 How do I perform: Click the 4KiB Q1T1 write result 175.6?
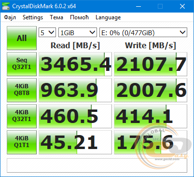coord(151,142)
